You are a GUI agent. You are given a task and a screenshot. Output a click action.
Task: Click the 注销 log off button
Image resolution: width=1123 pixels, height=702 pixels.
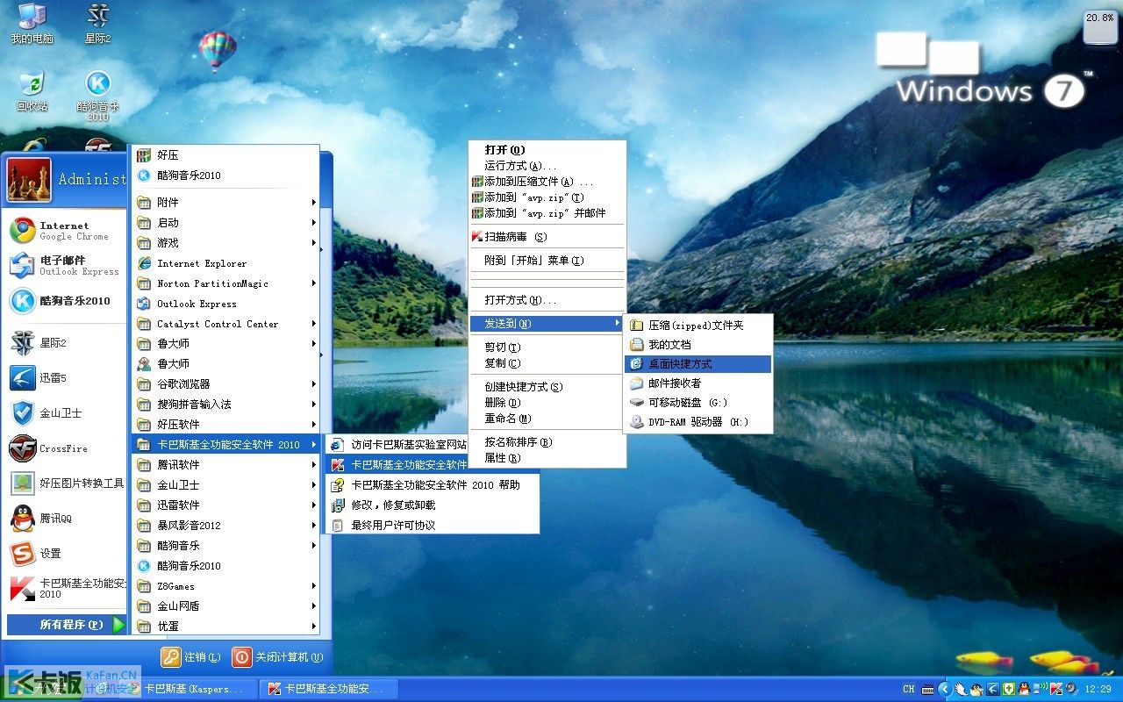coord(191,656)
